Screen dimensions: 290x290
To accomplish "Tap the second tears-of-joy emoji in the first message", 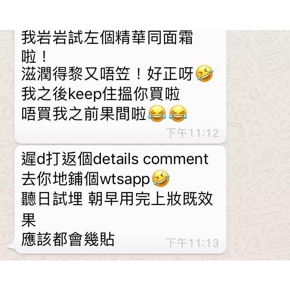I will point(178,113).
